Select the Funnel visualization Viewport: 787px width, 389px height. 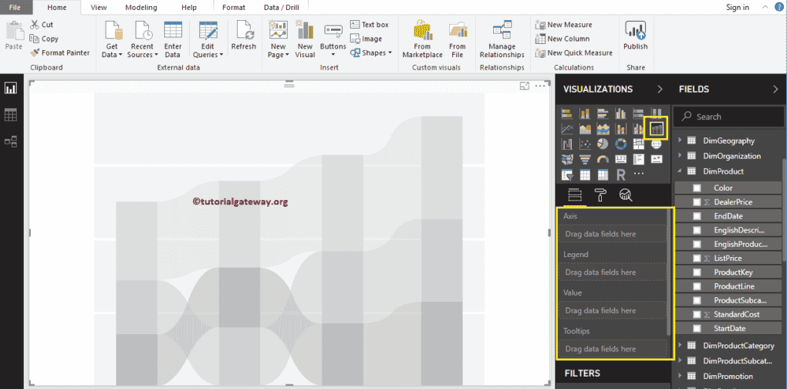(x=585, y=159)
